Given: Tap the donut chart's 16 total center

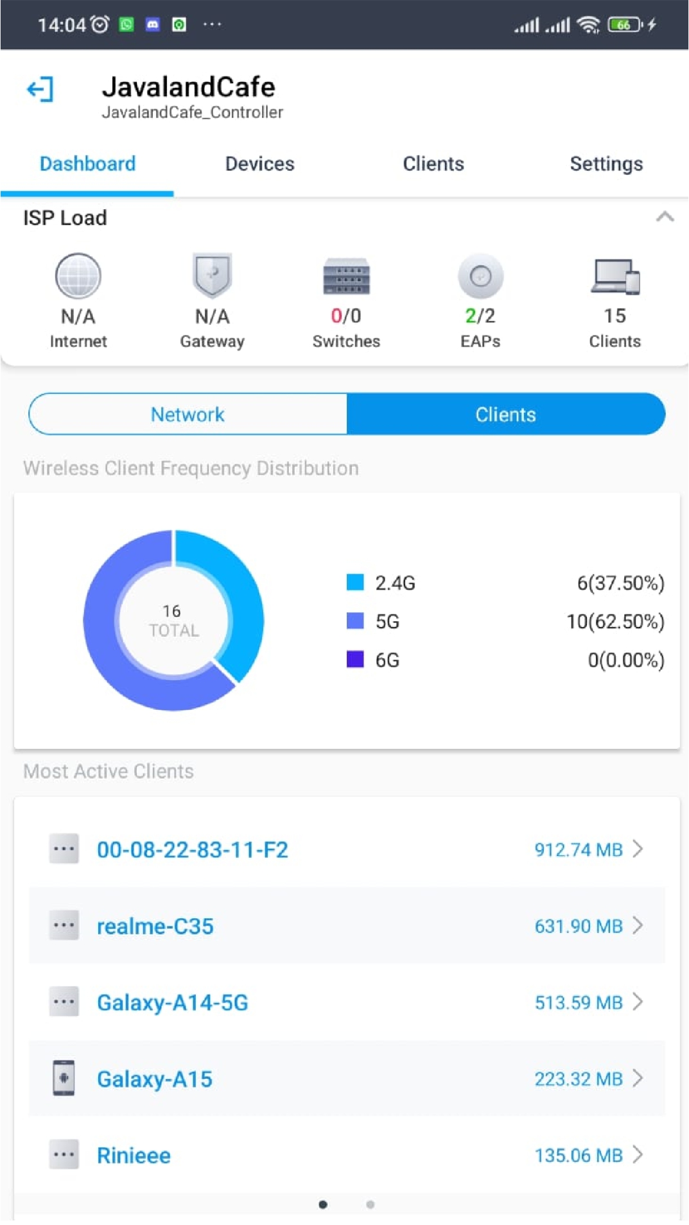Looking at the screenshot, I should tap(173, 620).
